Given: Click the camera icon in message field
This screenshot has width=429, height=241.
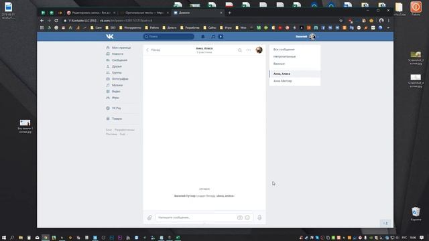Looking at the screenshot, I should [240, 218].
